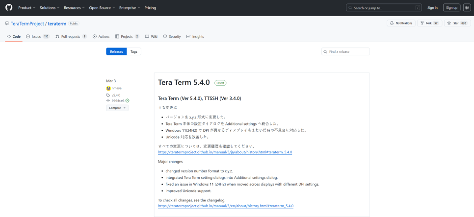Select the Tags toggle button
The width and height of the screenshot is (474, 217).
pos(134,51)
